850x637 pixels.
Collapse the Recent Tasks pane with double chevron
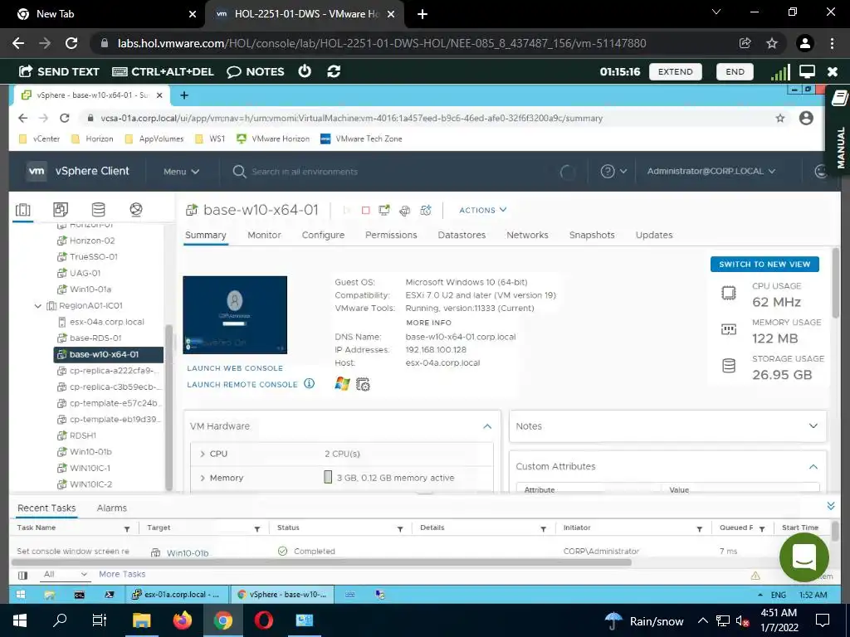[830, 506]
